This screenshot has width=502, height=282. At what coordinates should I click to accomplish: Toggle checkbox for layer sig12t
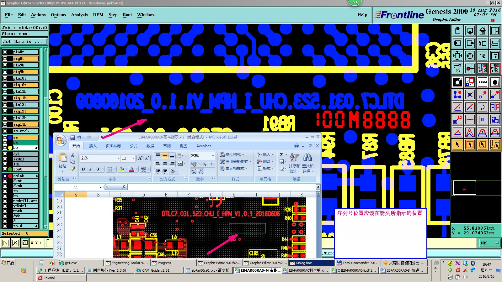pos(5,111)
